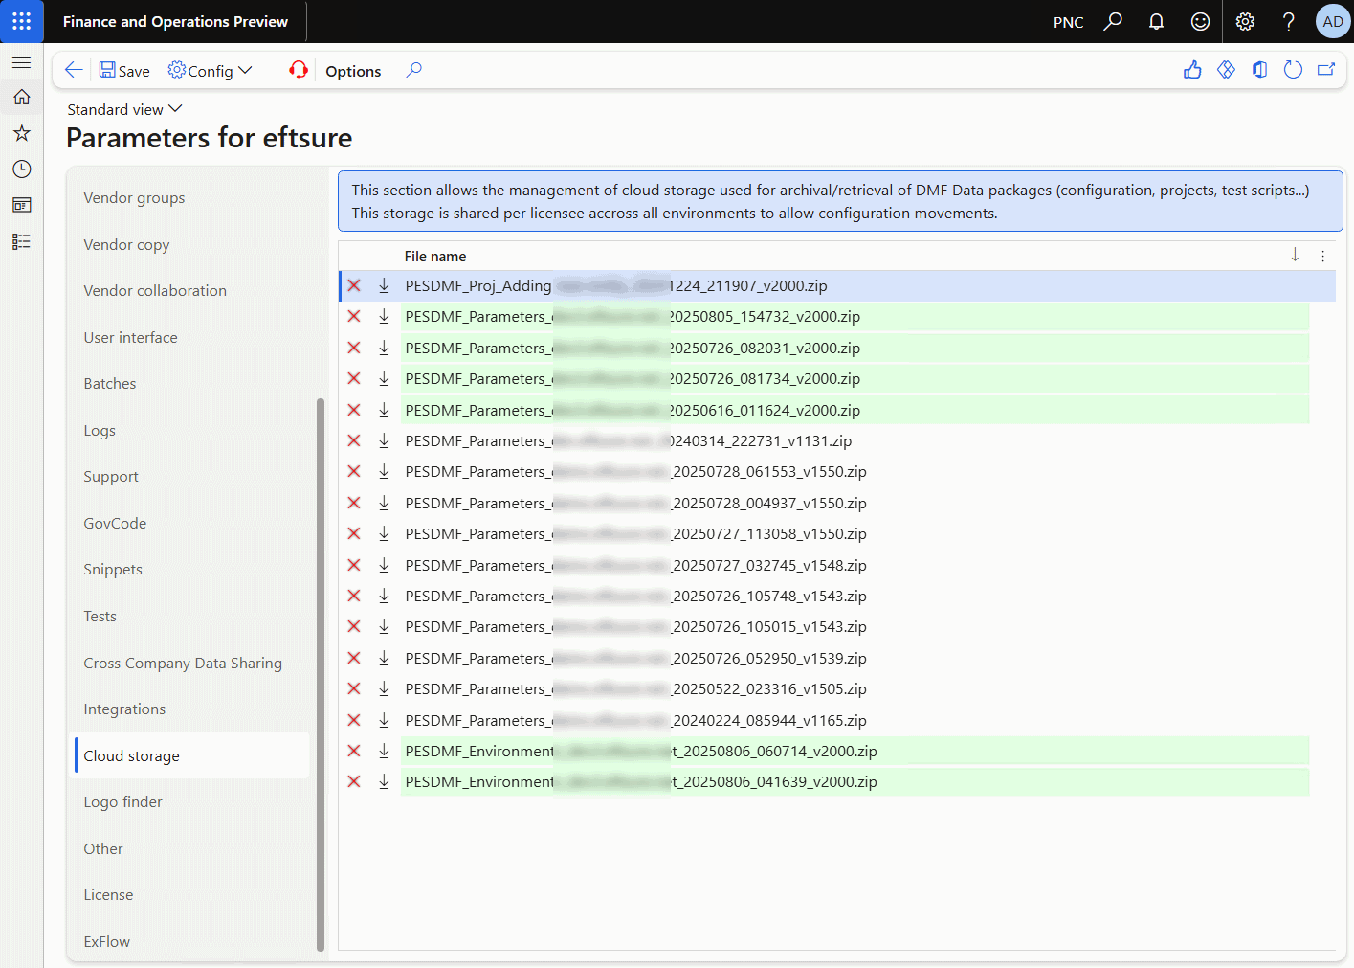Open the Settings gear in the top bar
The image size is (1354, 968).
(x=1245, y=21)
